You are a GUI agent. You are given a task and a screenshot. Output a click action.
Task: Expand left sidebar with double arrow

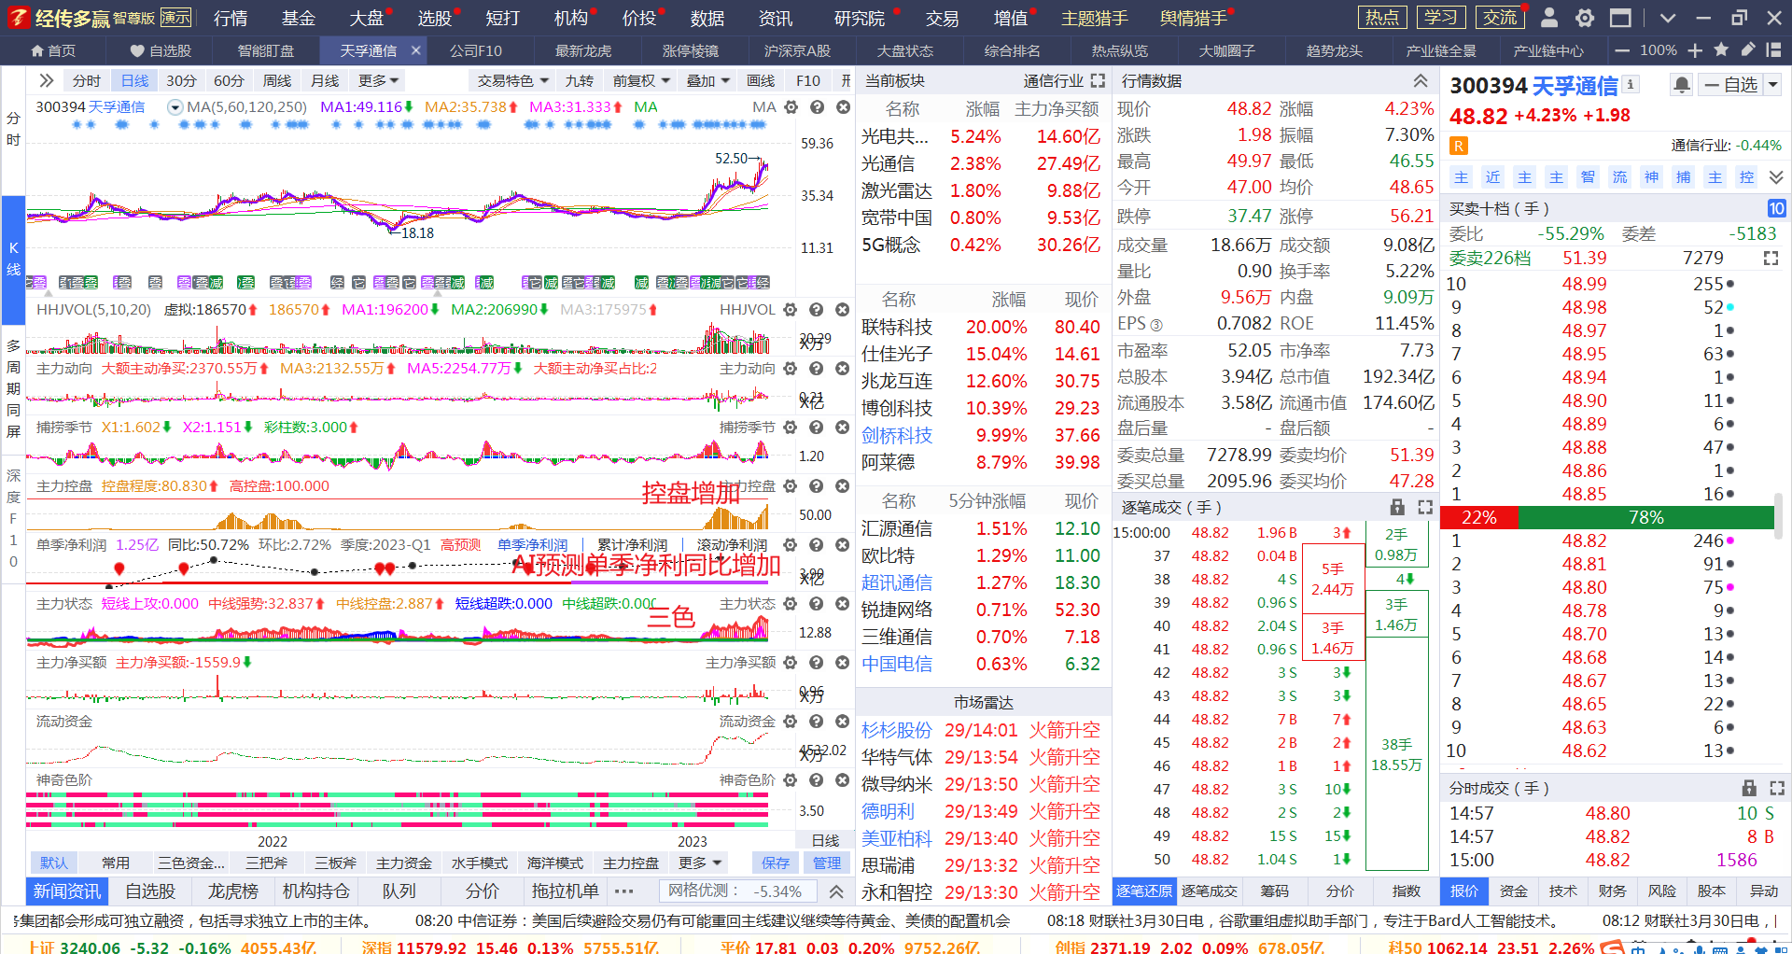click(x=46, y=81)
